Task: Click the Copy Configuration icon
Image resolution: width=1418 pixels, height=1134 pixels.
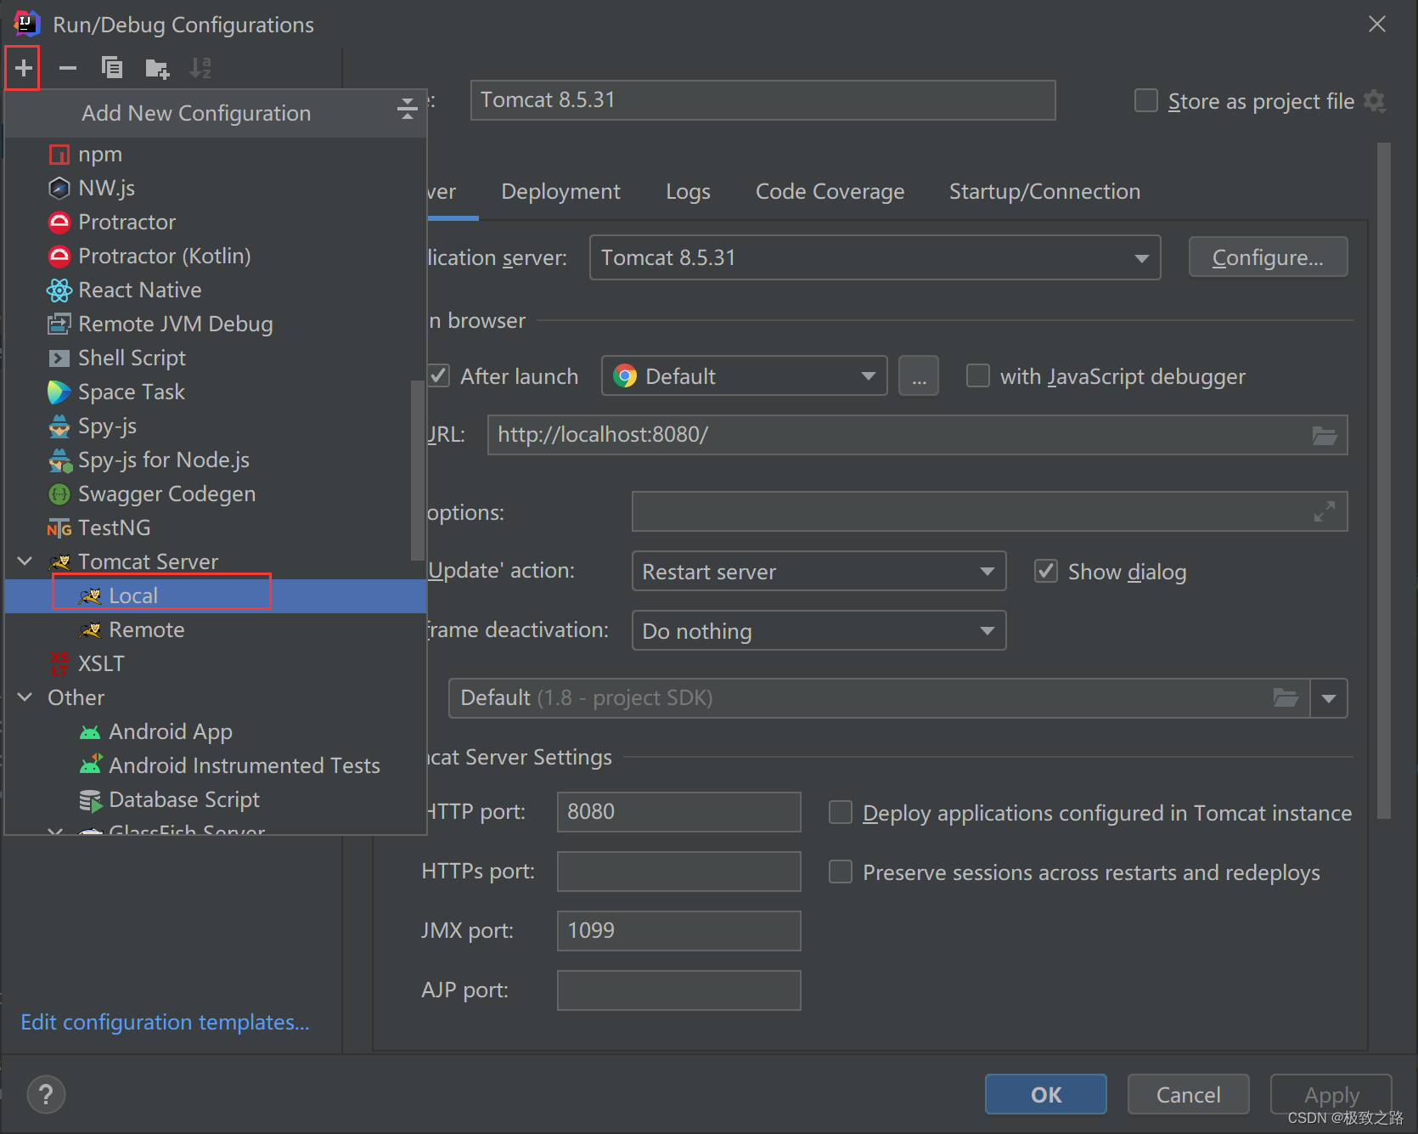Action: pyautogui.click(x=112, y=68)
